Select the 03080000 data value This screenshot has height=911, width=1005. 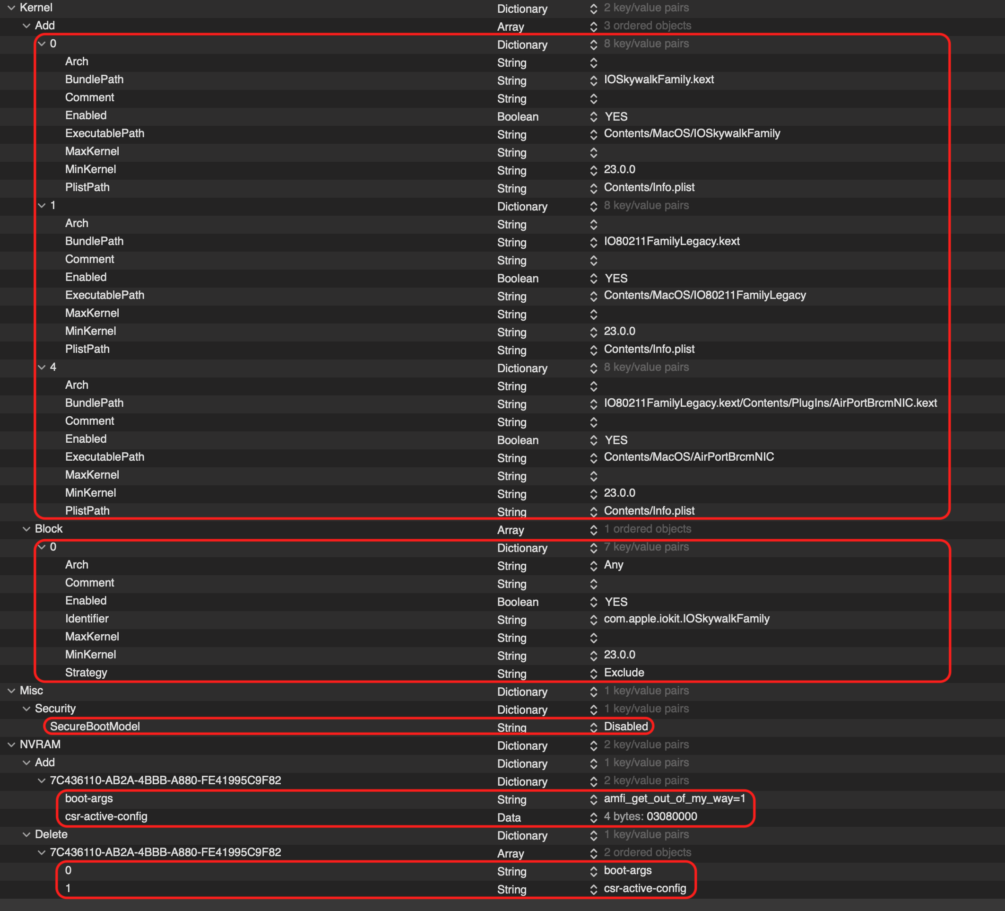672,817
